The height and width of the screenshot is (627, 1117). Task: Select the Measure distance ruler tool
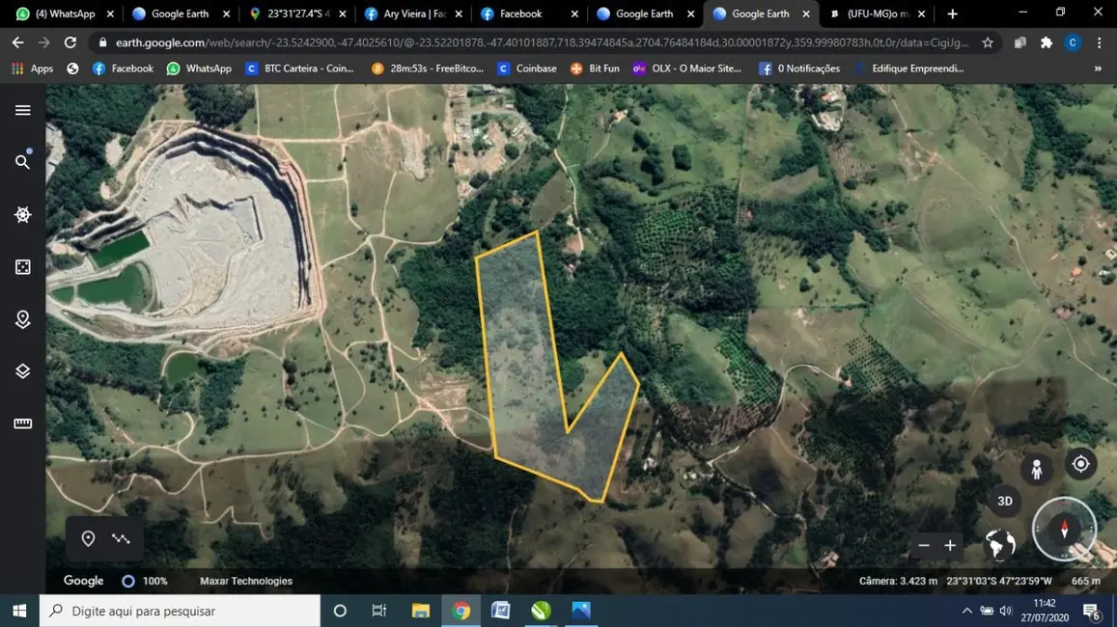(x=22, y=423)
